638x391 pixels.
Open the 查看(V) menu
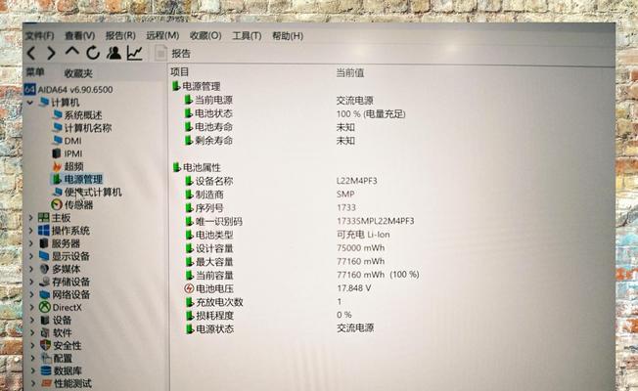(x=80, y=36)
